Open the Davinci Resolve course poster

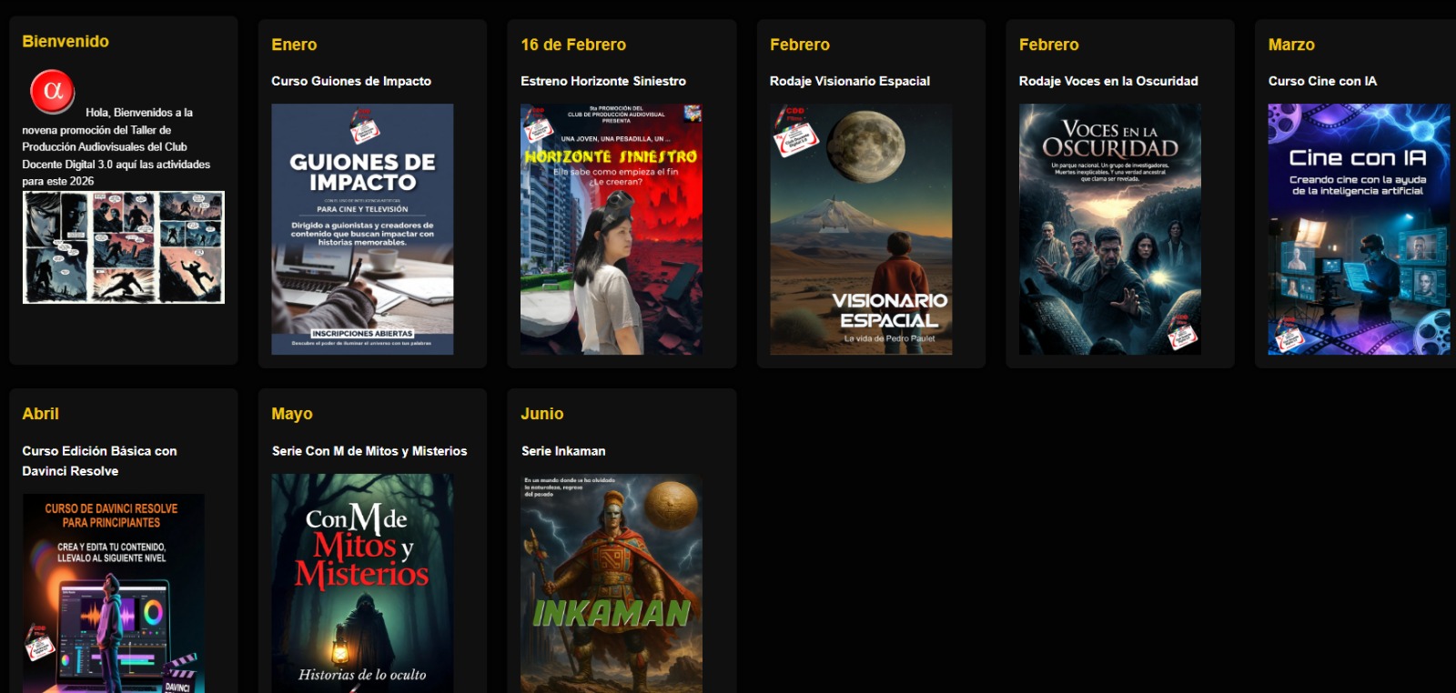coord(113,593)
